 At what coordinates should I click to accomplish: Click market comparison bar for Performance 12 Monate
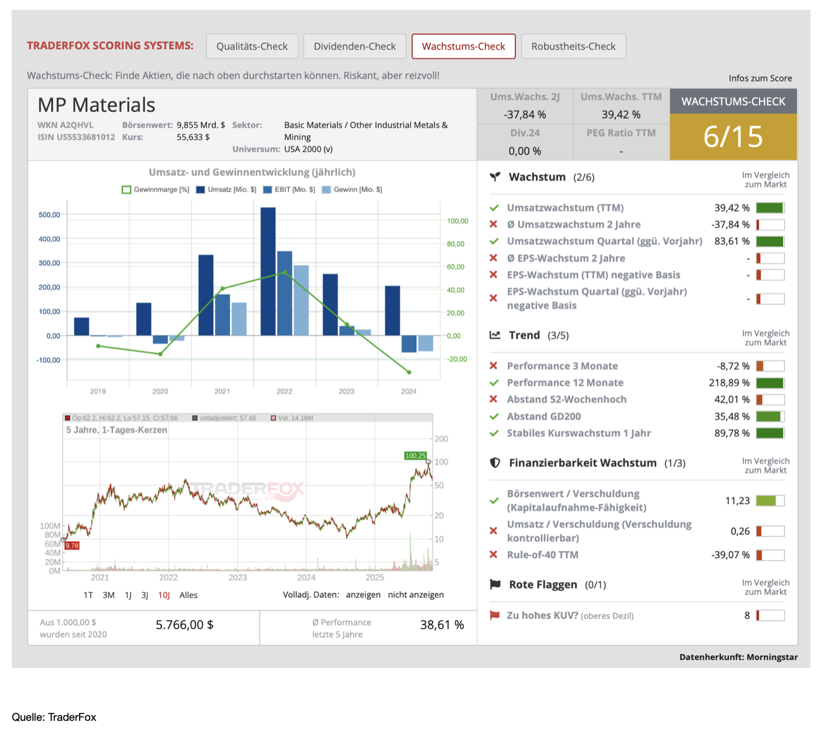[770, 383]
